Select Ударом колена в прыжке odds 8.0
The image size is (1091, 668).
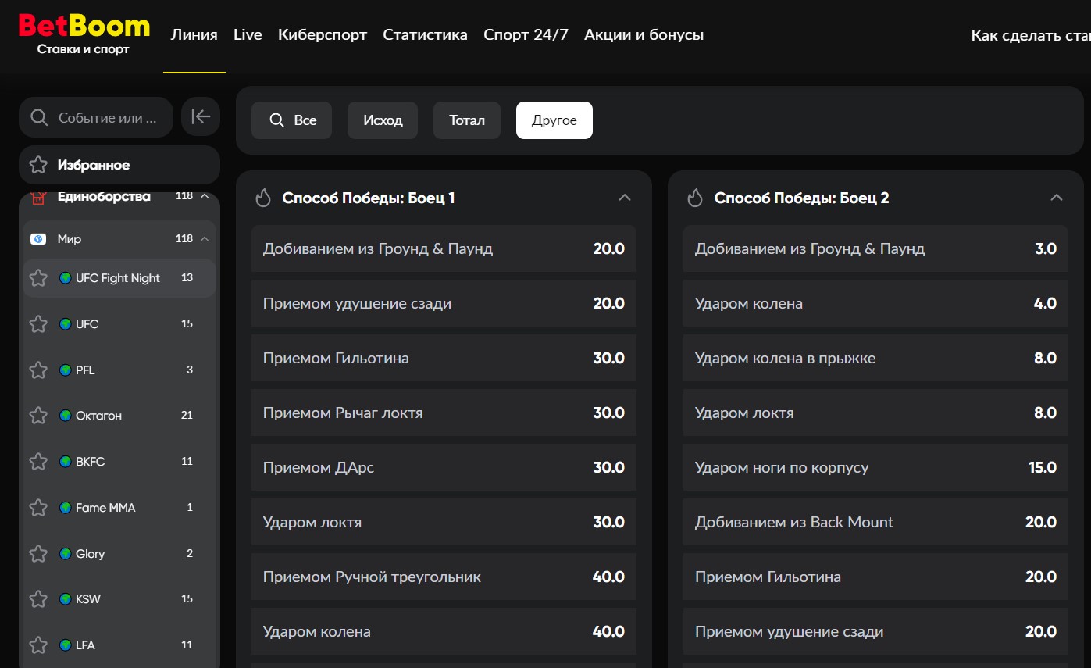pos(875,358)
